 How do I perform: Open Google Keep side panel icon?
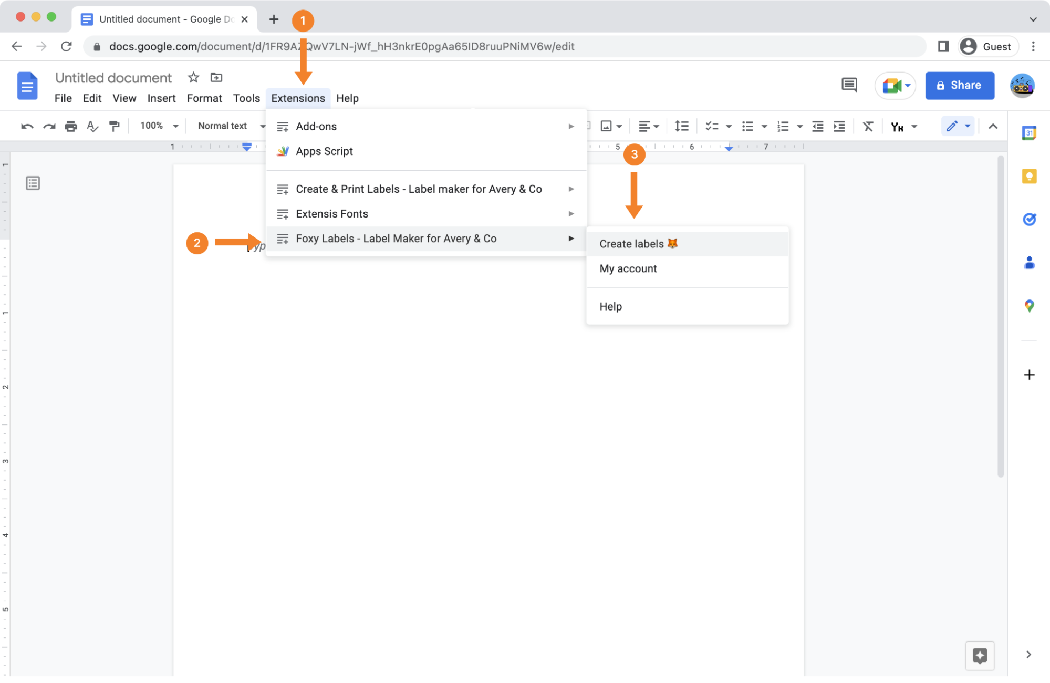(1029, 176)
